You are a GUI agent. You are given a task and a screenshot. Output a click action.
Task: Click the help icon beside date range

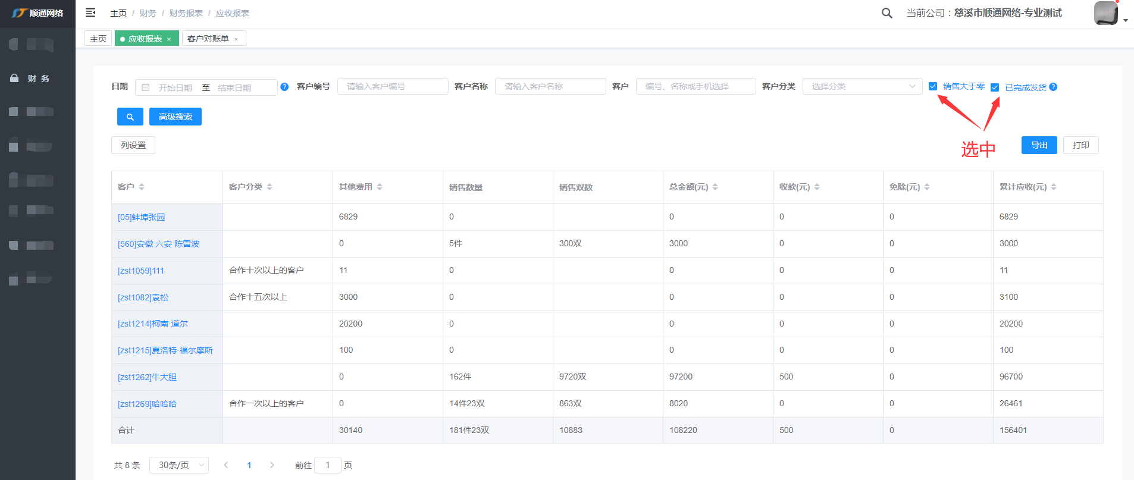[x=284, y=87]
